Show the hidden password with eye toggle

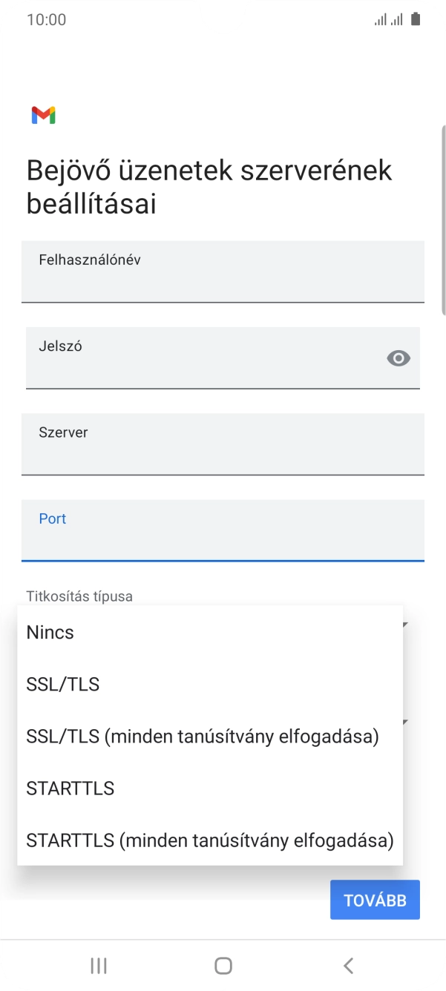399,358
